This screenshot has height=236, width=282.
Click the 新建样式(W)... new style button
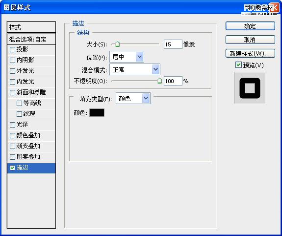(x=250, y=53)
